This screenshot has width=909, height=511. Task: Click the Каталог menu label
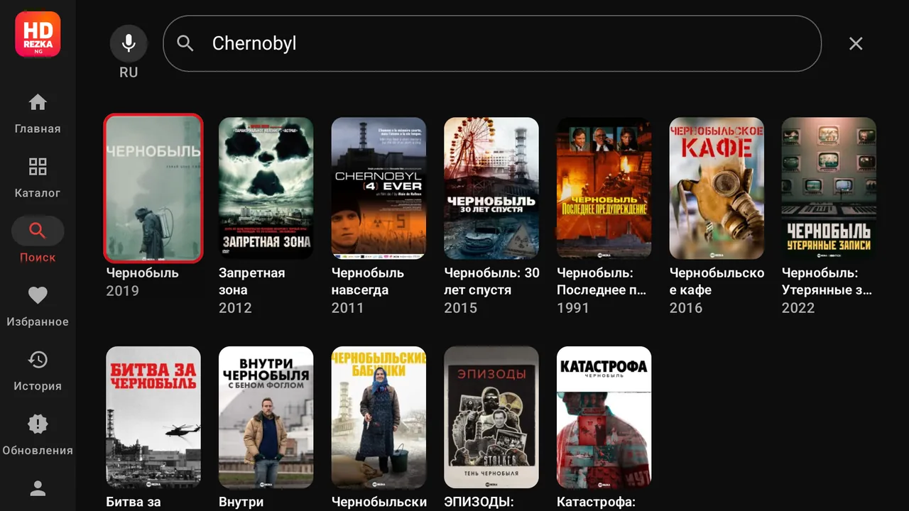click(38, 193)
